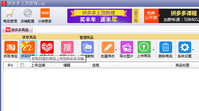
Task: Click the 抓取淘宝 Taobao icon
Action: [x=11, y=47]
